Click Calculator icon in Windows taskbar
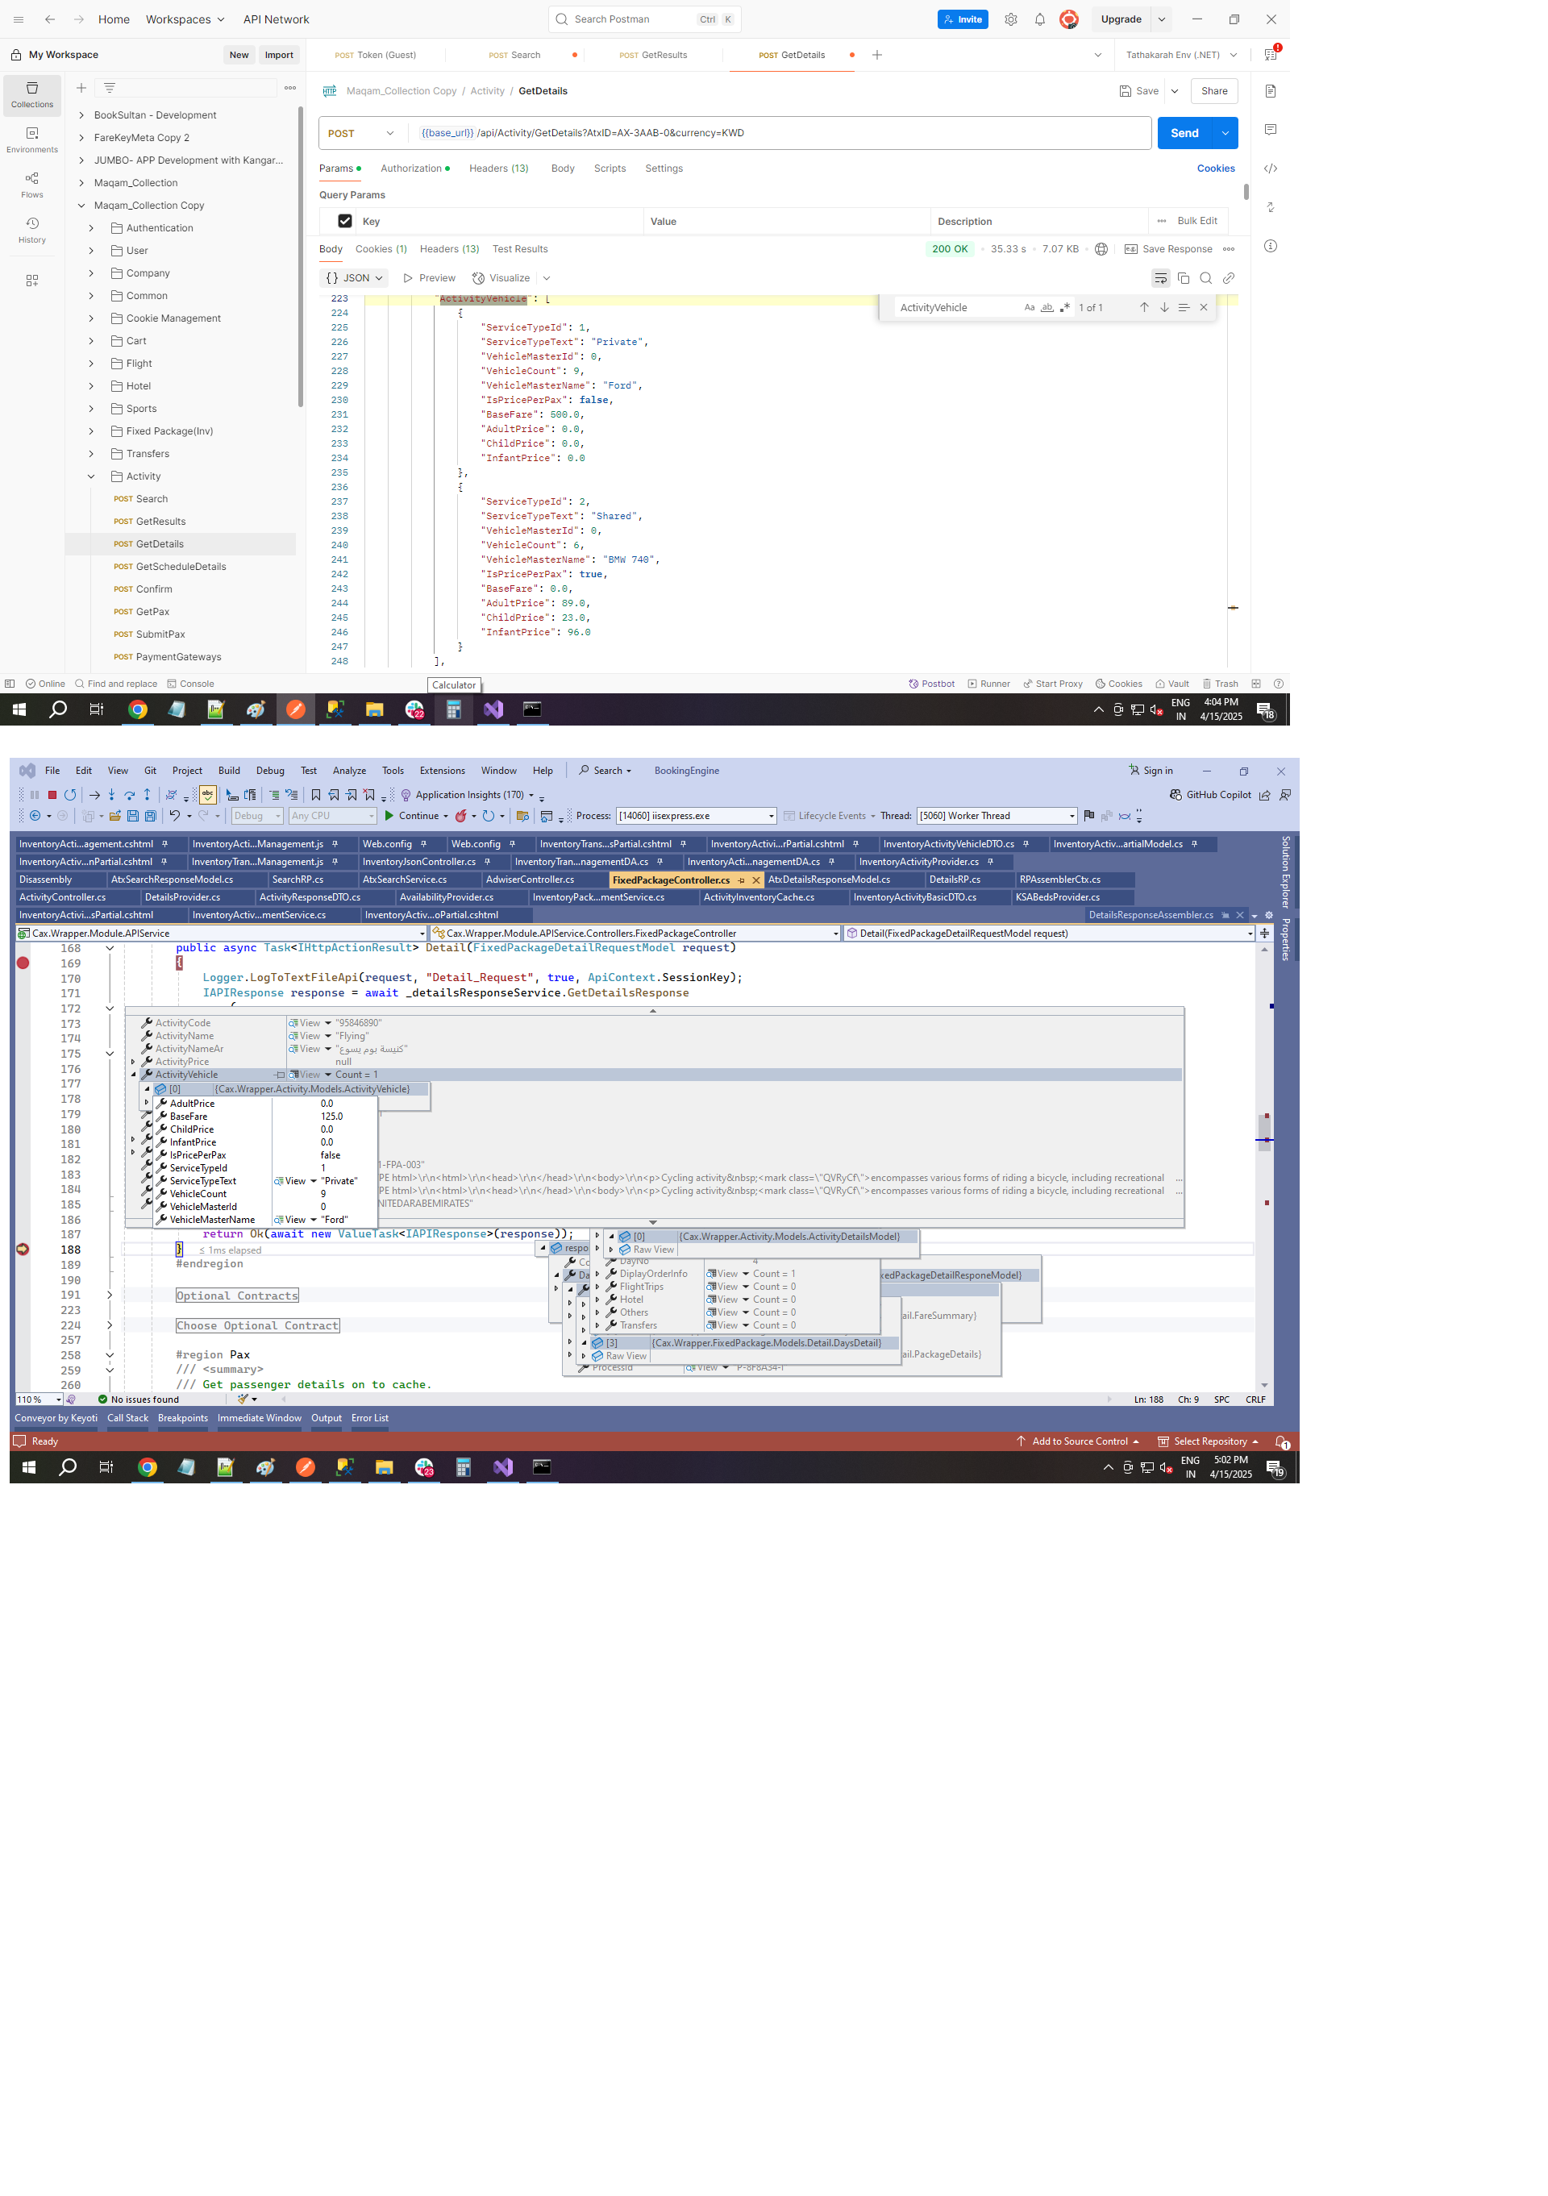 453,709
